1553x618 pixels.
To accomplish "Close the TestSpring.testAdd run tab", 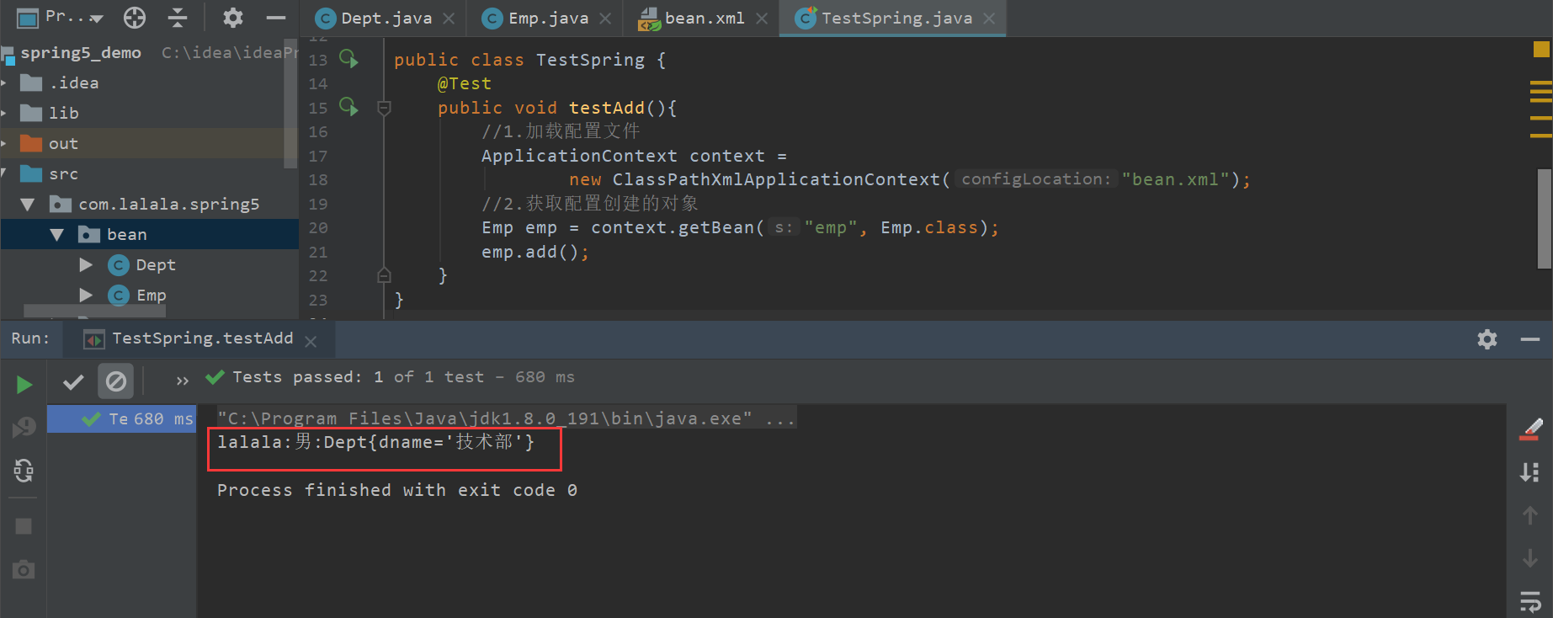I will coord(311,340).
